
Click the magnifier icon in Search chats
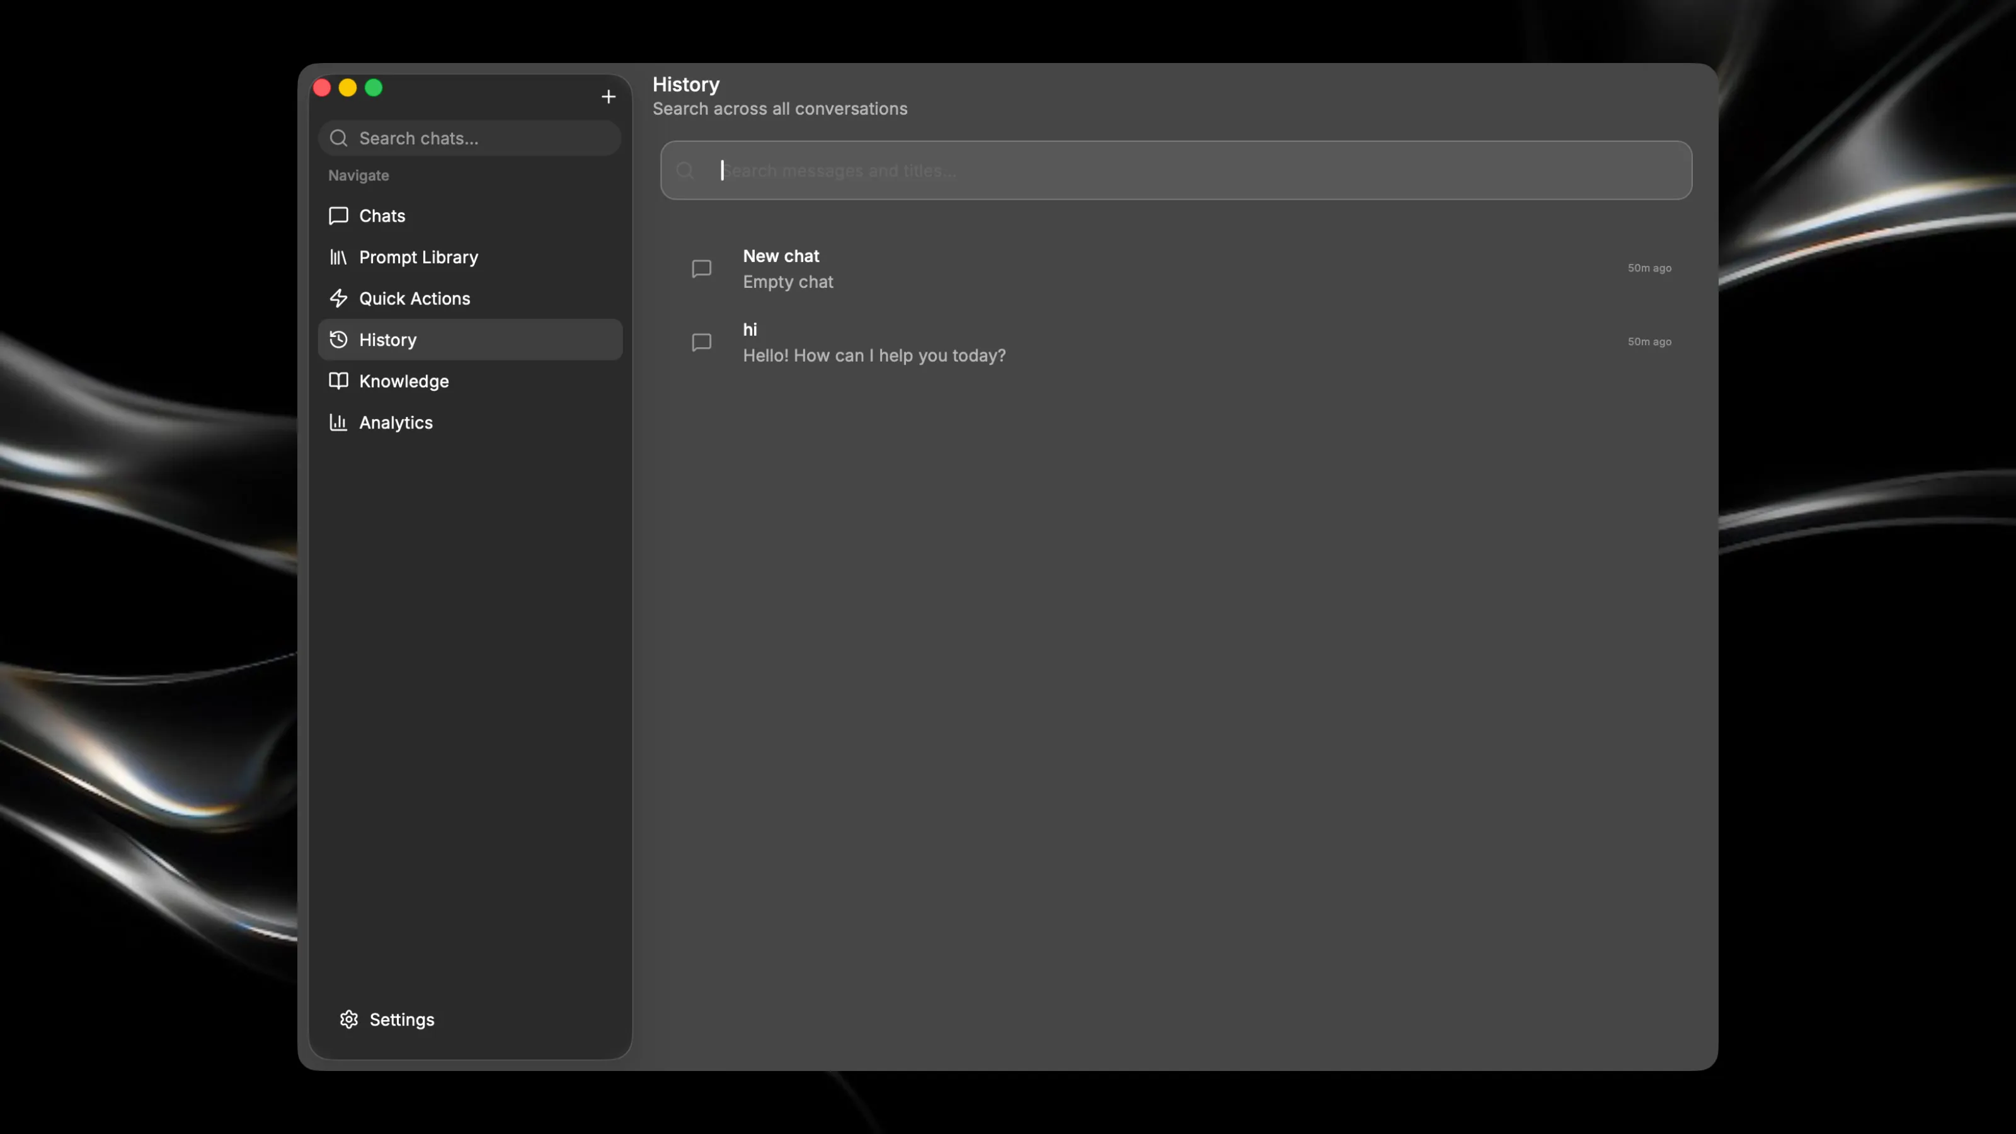click(x=338, y=139)
